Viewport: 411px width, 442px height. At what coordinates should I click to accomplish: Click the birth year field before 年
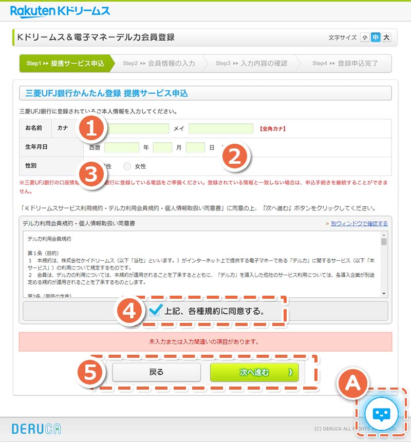coord(122,147)
